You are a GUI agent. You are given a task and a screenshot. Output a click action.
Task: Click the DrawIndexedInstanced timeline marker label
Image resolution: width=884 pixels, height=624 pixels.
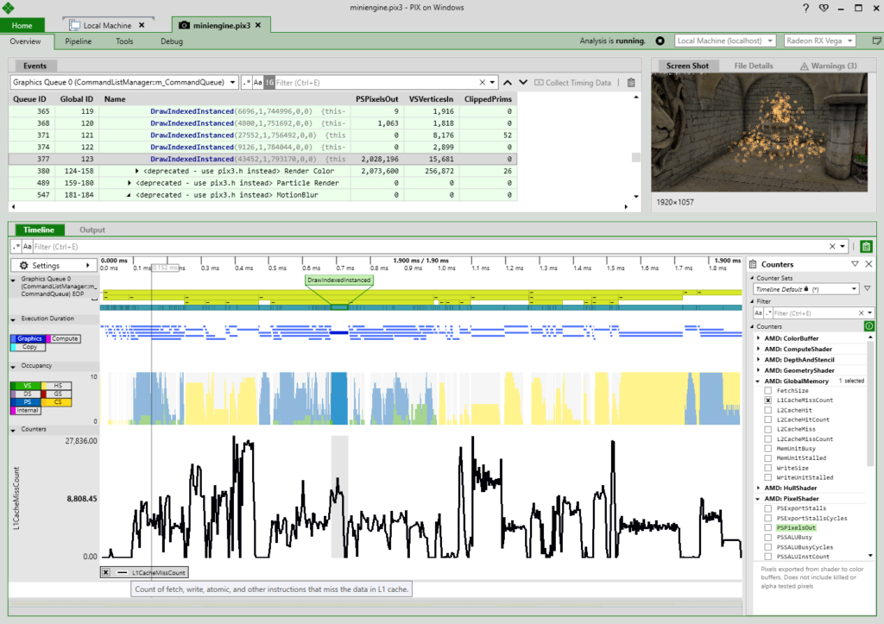point(338,280)
